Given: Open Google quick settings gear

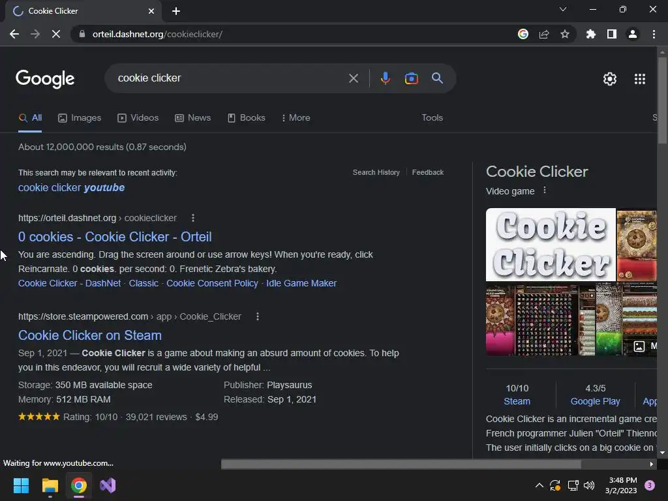Looking at the screenshot, I should (x=610, y=79).
